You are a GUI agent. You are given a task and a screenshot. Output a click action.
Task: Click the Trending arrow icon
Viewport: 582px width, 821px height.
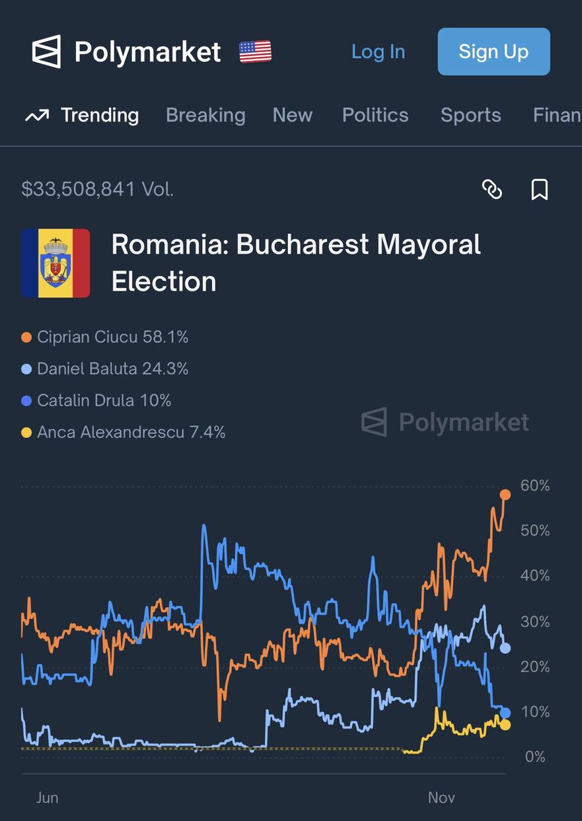pyautogui.click(x=37, y=116)
